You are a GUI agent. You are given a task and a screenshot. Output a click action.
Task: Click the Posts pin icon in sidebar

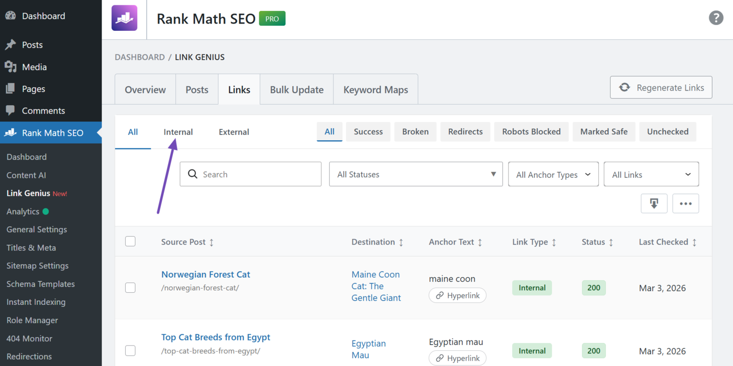[10, 45]
